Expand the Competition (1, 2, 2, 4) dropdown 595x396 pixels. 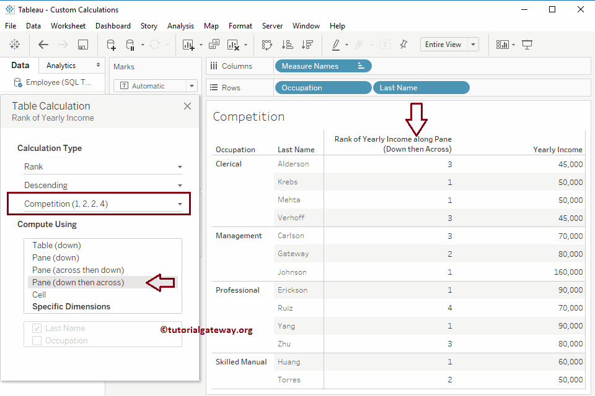click(x=103, y=204)
